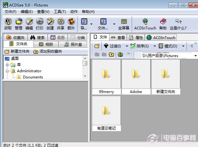Switch to the 照片盘 tab
198x147 pixels.
click(x=73, y=44)
